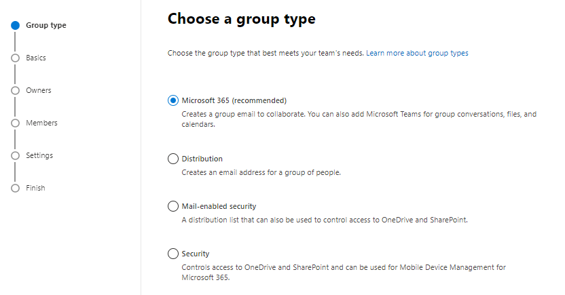Choose the Distribution radio button
Image resolution: width=565 pixels, height=295 pixels.
point(172,159)
